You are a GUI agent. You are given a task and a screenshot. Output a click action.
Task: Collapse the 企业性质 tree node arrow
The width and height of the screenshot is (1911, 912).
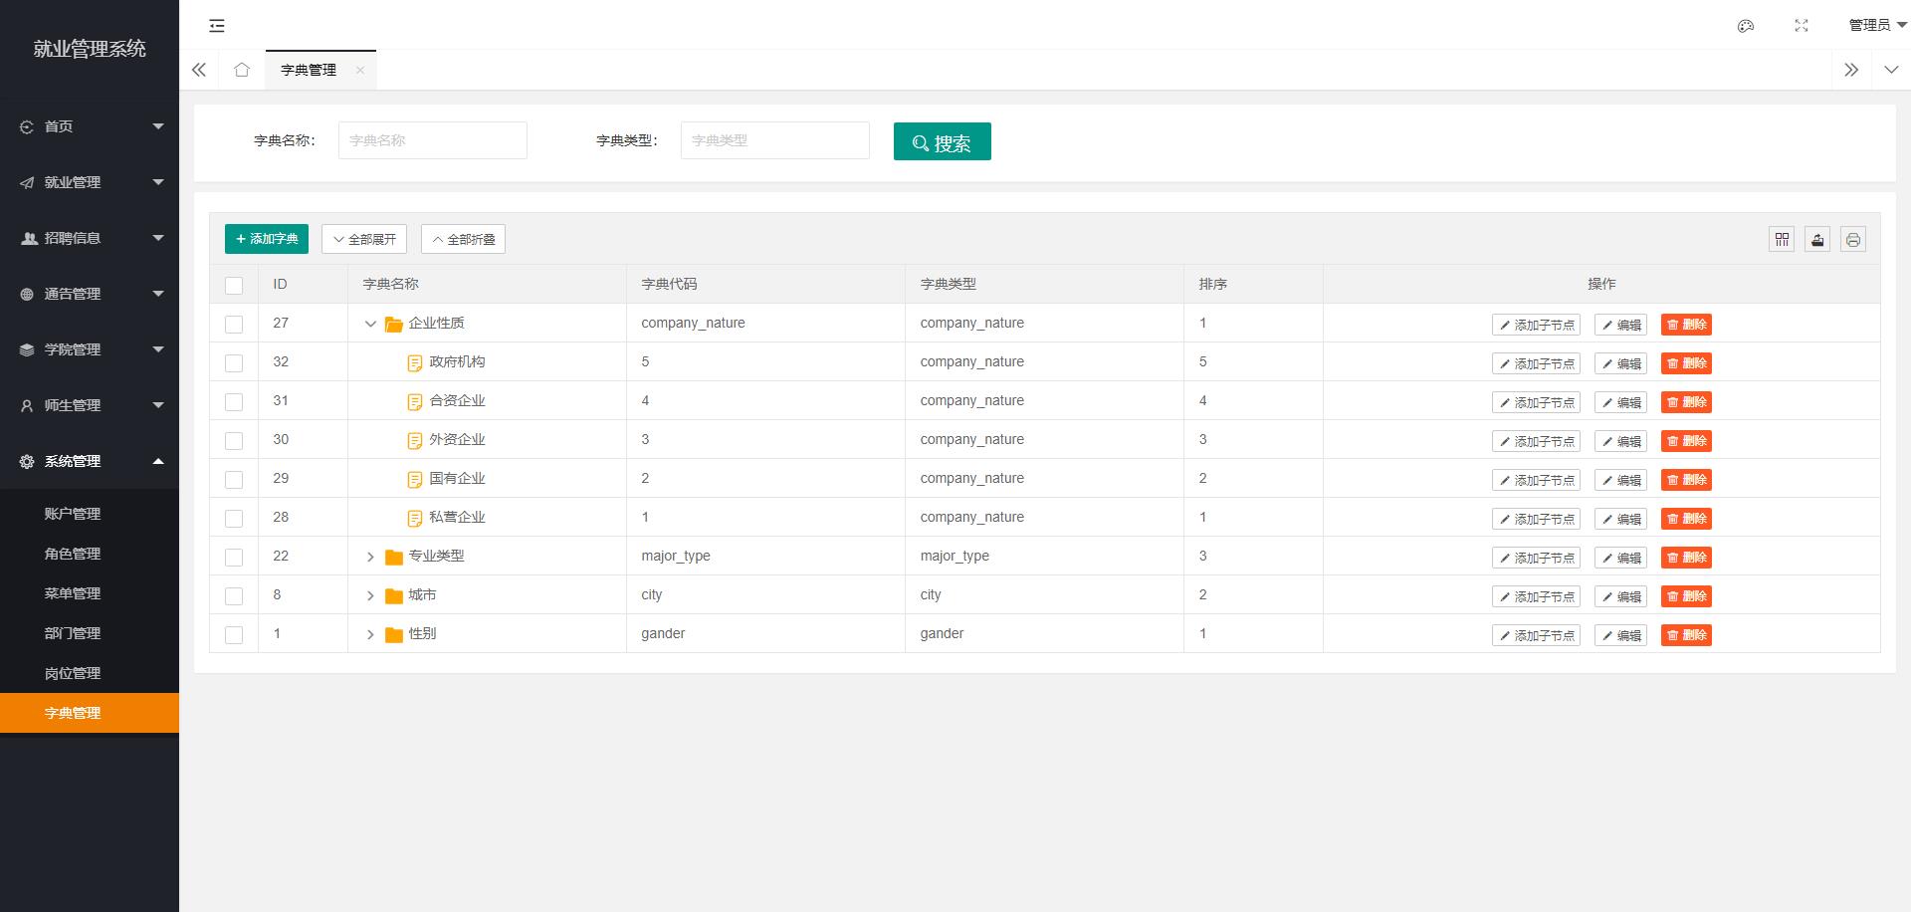370,324
